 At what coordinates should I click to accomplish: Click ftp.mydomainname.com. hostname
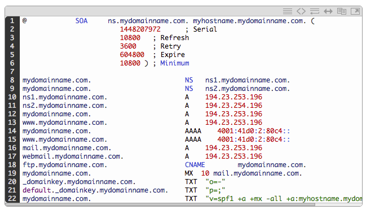pyautogui.click(x=65, y=165)
